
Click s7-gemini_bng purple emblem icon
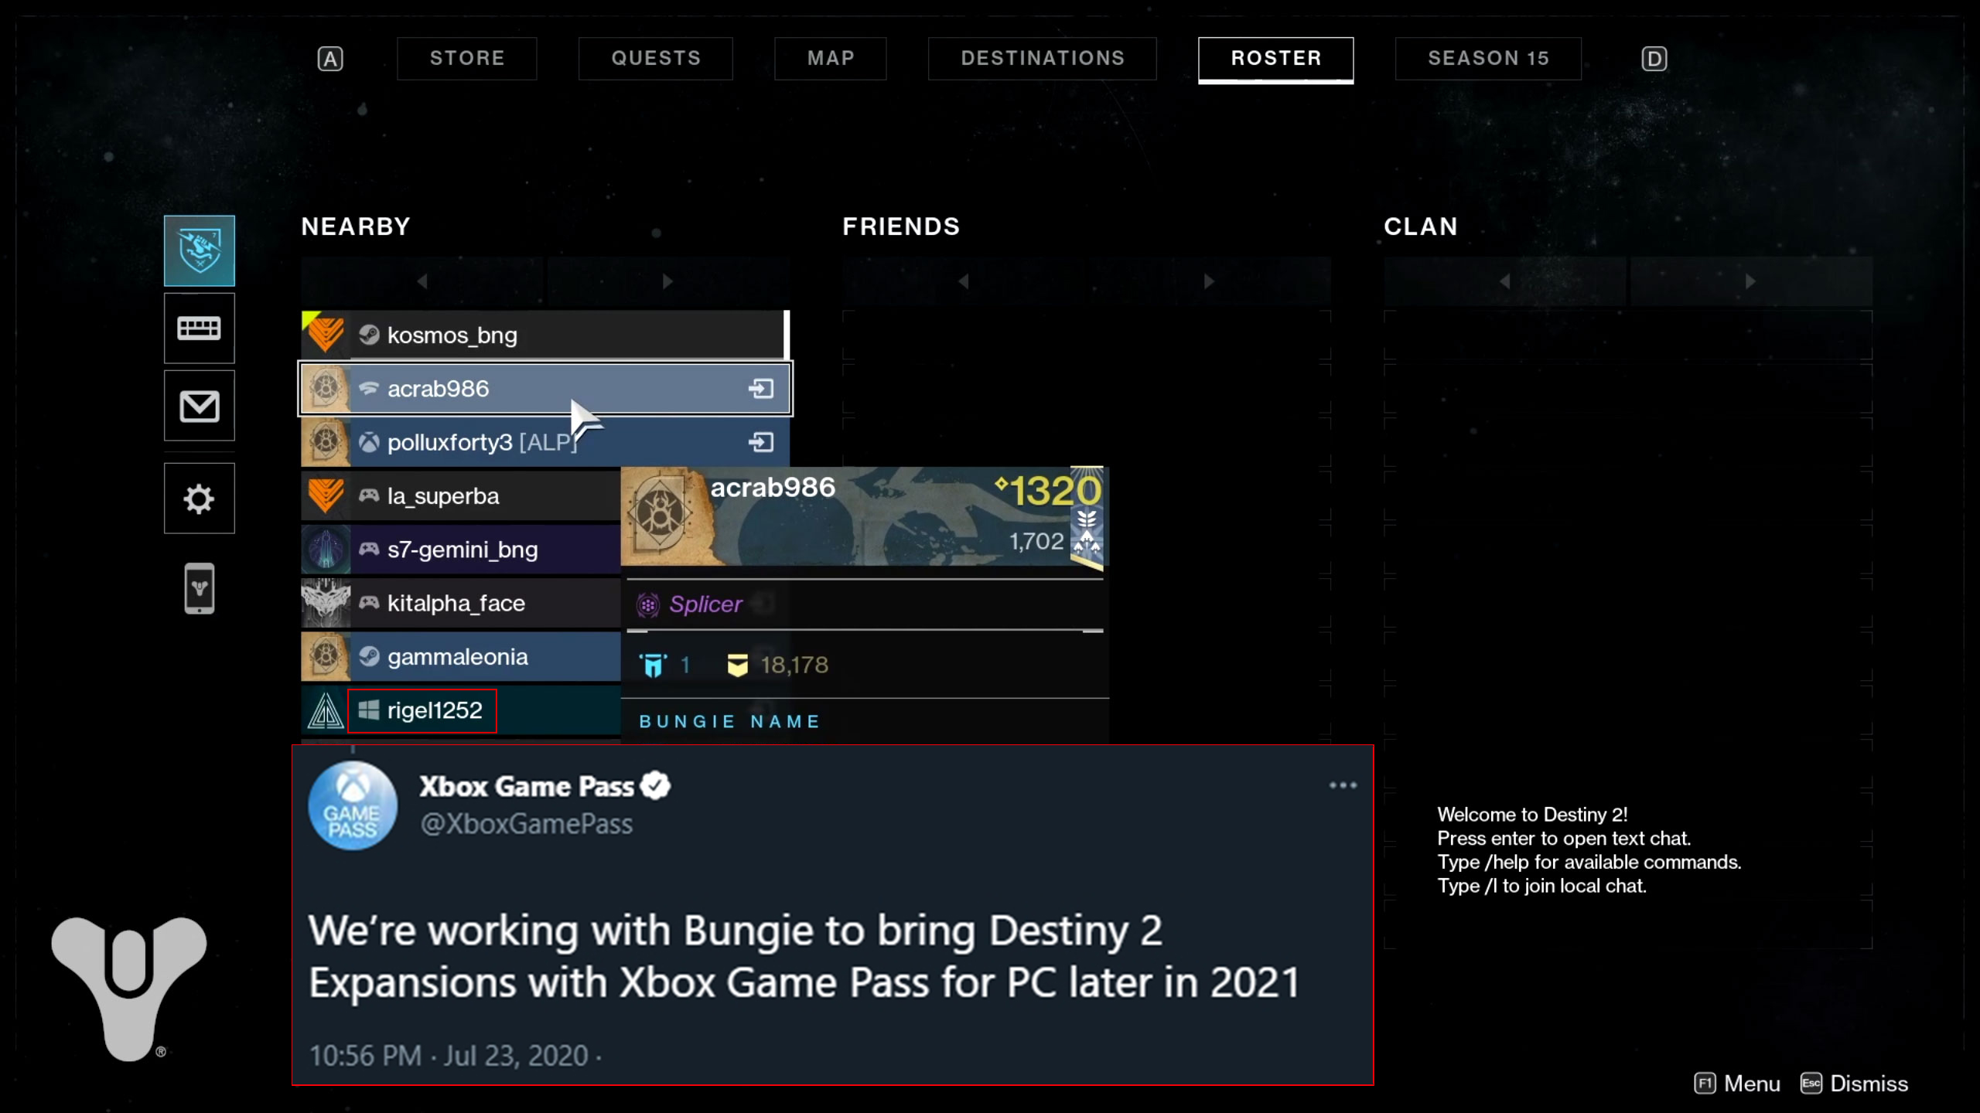326,550
